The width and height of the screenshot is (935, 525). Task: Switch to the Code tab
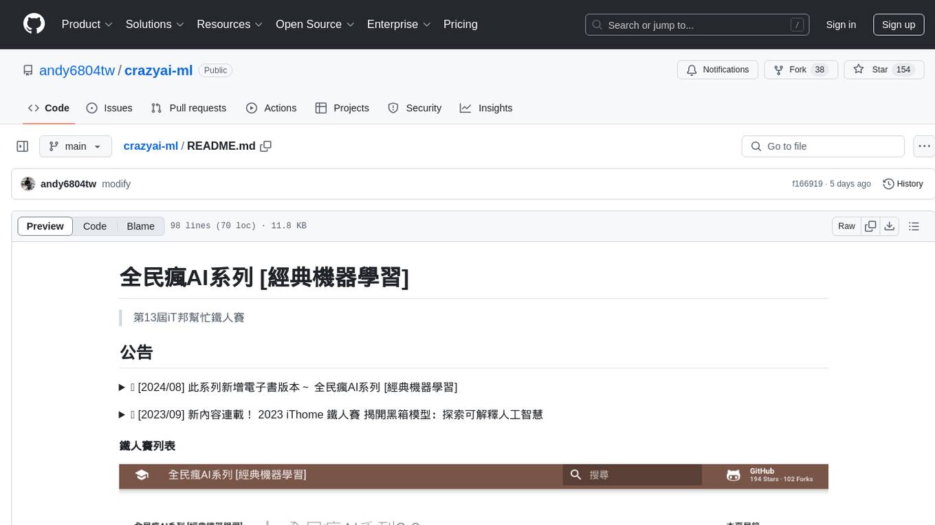click(x=49, y=108)
